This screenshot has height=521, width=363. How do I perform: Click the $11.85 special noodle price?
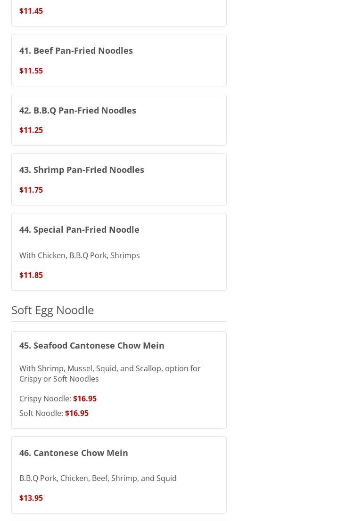[31, 275]
